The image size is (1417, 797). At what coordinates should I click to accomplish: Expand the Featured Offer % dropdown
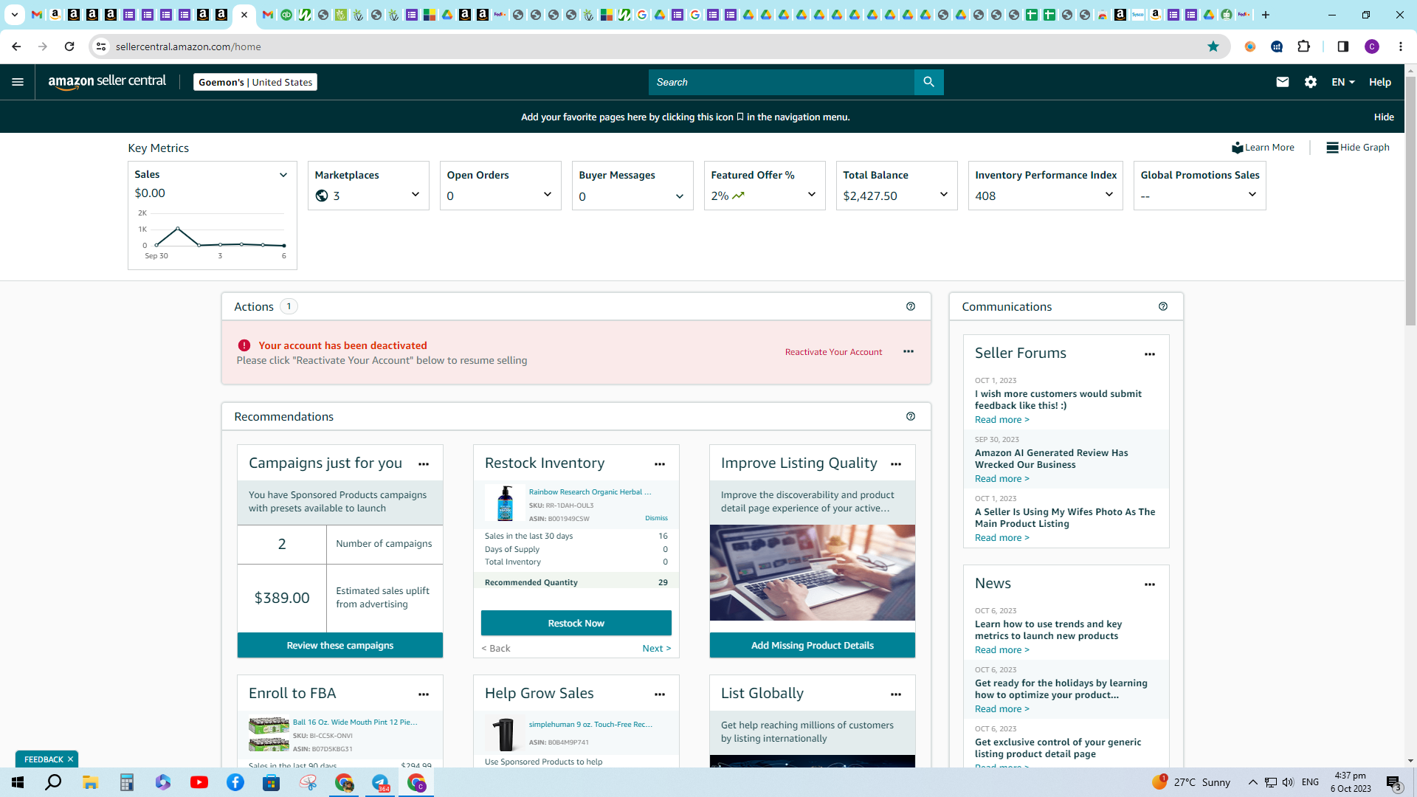coord(812,195)
